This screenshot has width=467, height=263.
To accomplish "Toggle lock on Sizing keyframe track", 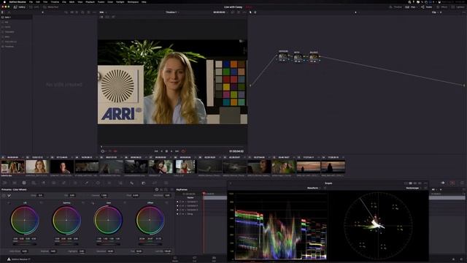I will pos(180,214).
